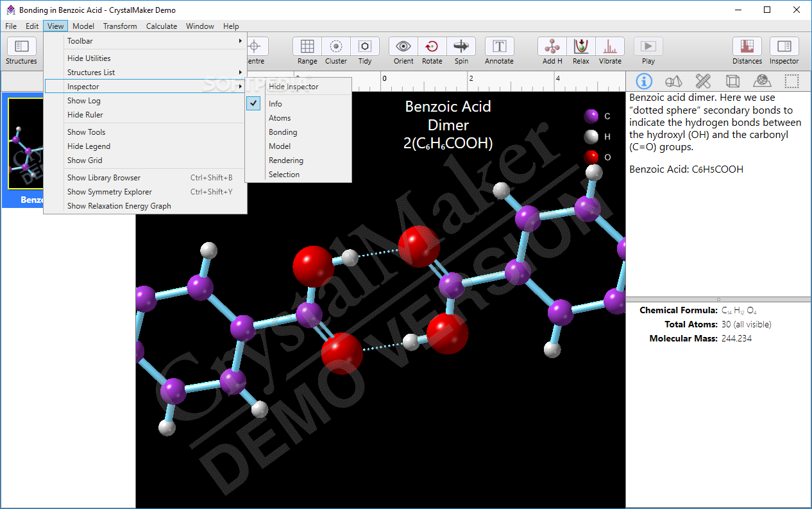Screen dimensions: 812x509
Task: Select Show Tools menu entry
Action: (x=145, y=132)
